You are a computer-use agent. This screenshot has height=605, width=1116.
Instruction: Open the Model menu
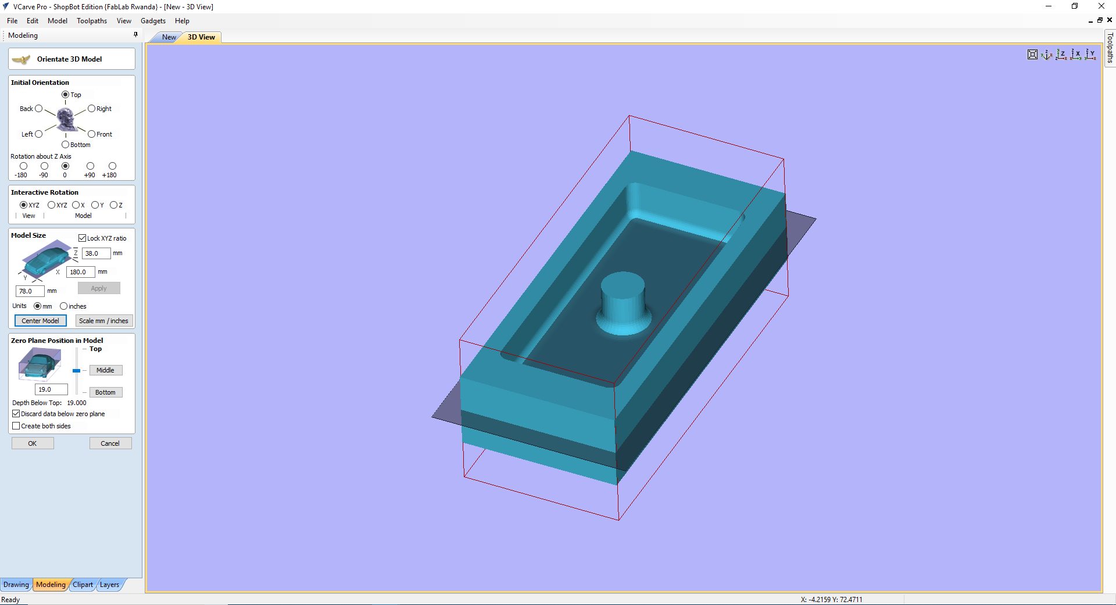pos(58,21)
